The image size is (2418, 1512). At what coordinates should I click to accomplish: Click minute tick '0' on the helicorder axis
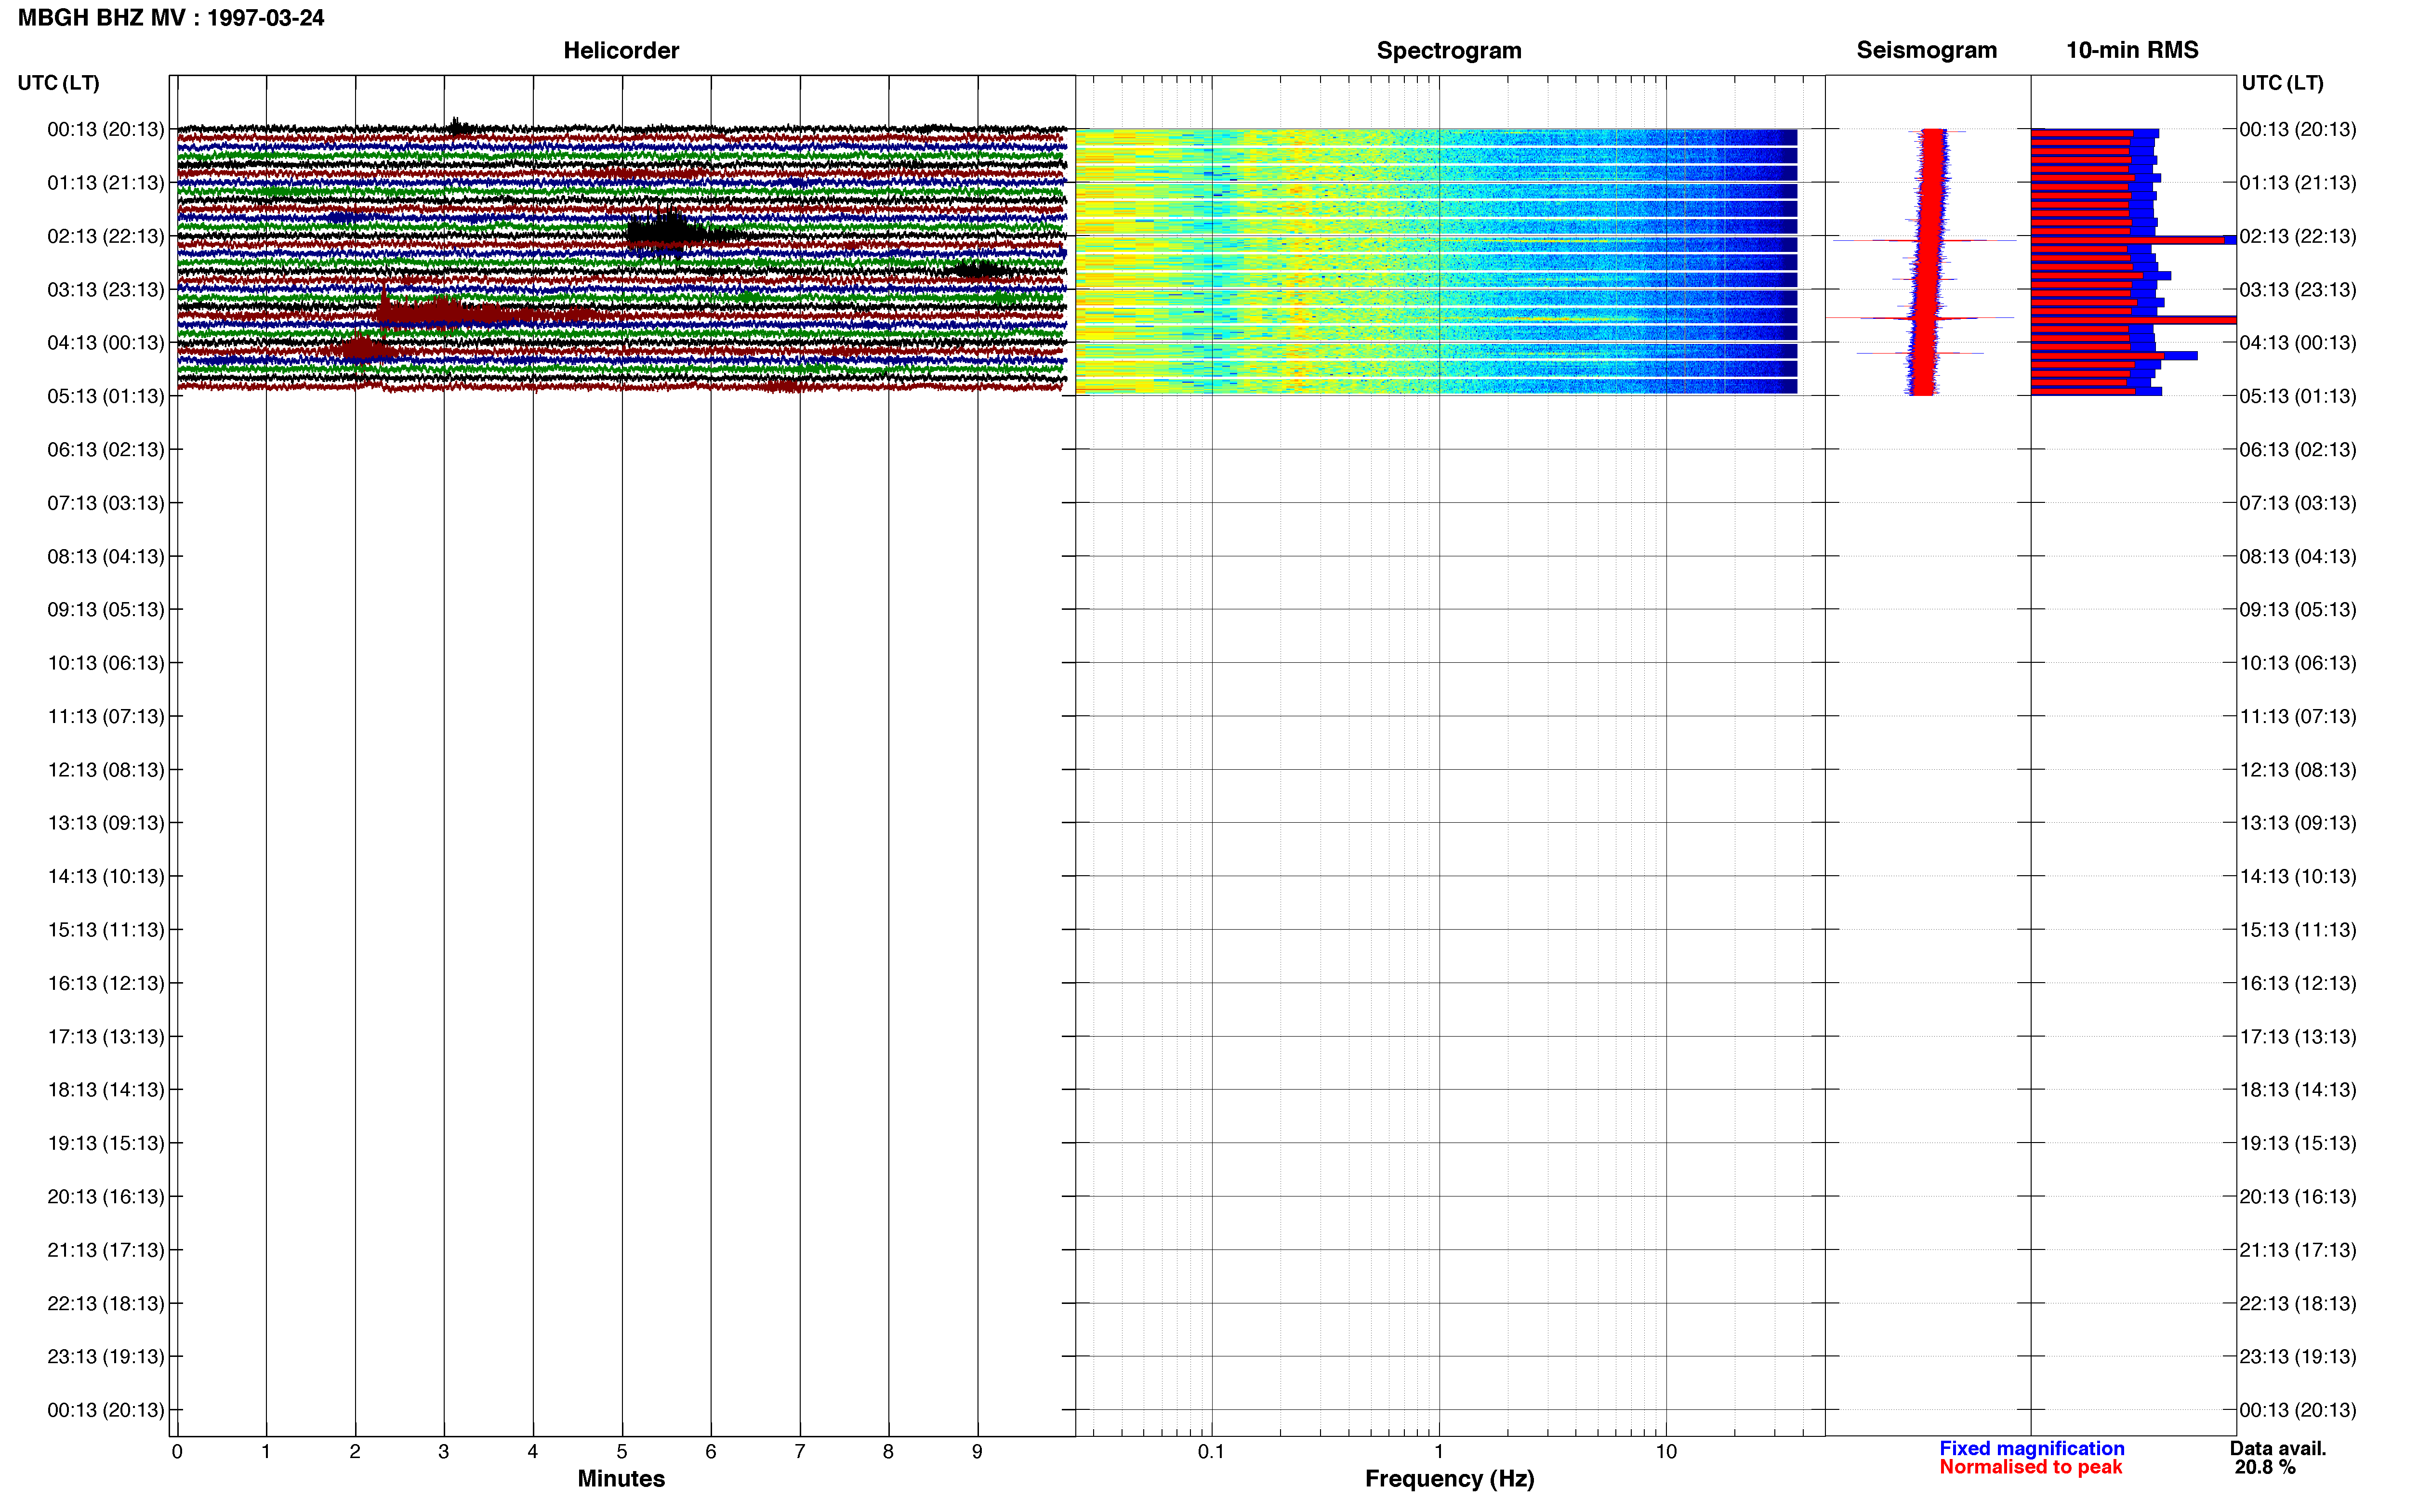177,1451
